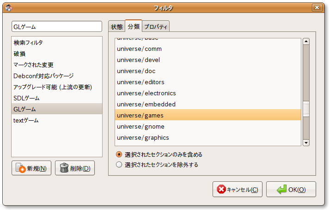Create a new filter with 新規(N)

point(31,168)
